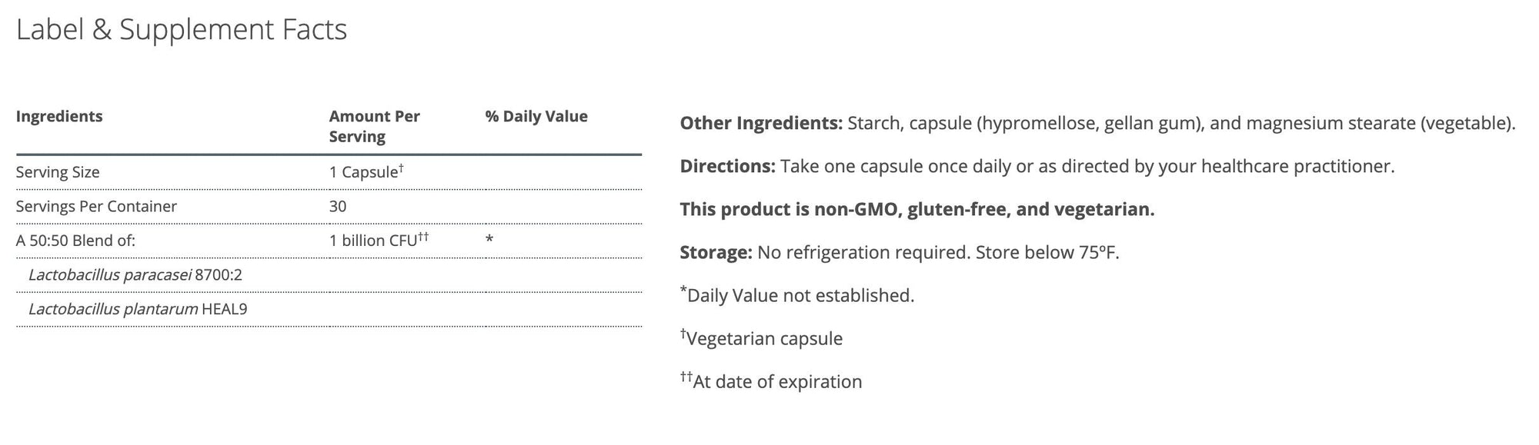Image resolution: width=1539 pixels, height=445 pixels.
Task: Click the Amount Per Serving header
Action: (x=374, y=127)
